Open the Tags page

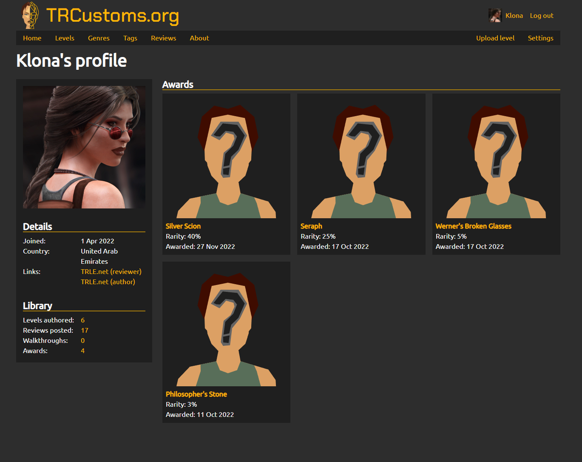coord(130,38)
